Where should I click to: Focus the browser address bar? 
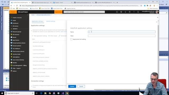pyautogui.click(x=80, y=6)
